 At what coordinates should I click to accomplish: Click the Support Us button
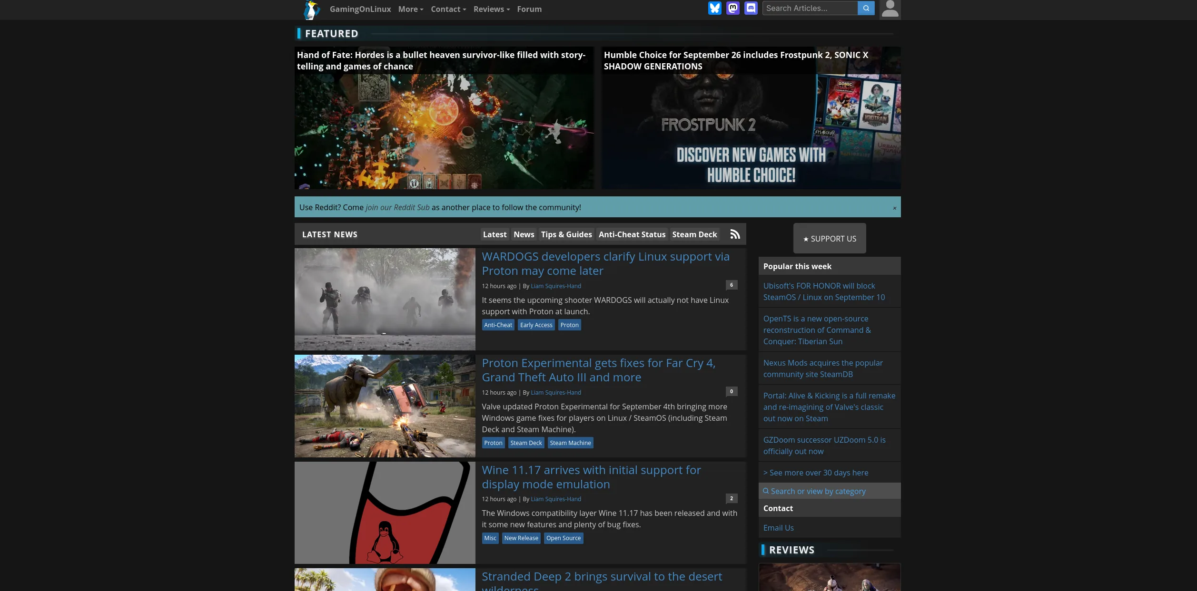pos(829,238)
